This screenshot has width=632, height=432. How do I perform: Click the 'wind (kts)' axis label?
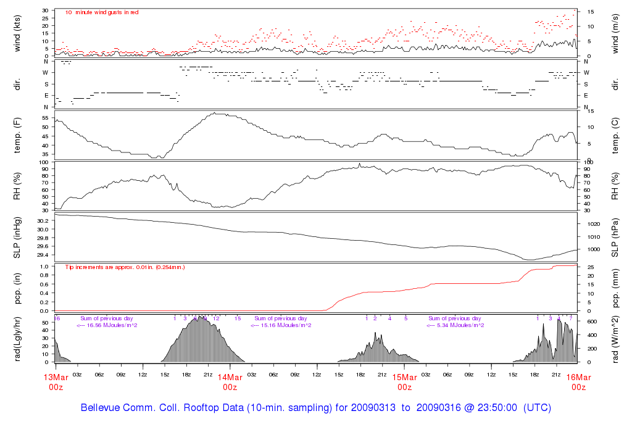[17, 33]
